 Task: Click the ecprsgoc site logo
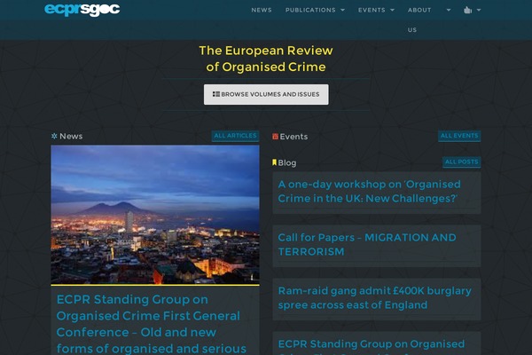coord(82,10)
